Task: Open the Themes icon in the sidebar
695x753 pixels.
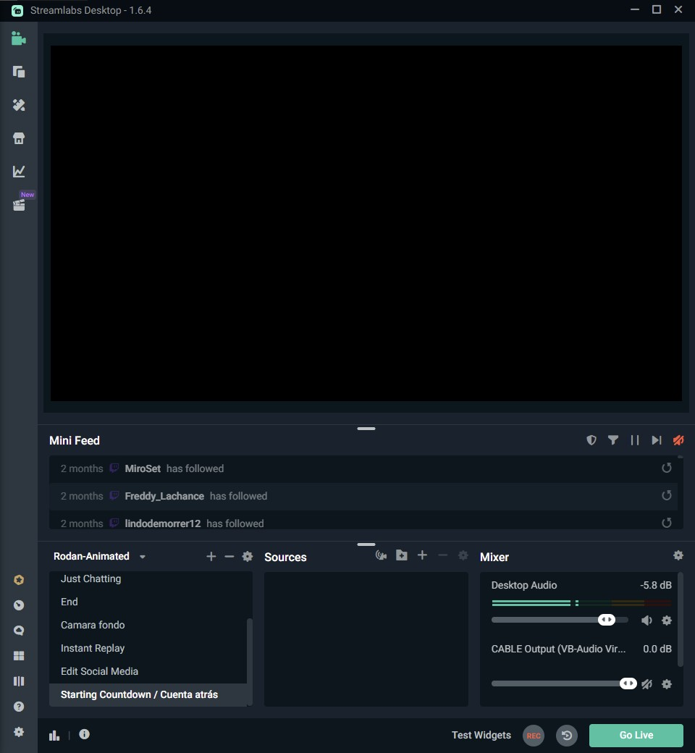Action: [x=19, y=105]
